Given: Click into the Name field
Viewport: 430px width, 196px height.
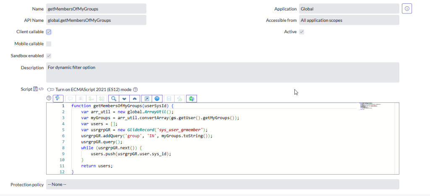Looking at the screenshot, I should coord(96,9).
